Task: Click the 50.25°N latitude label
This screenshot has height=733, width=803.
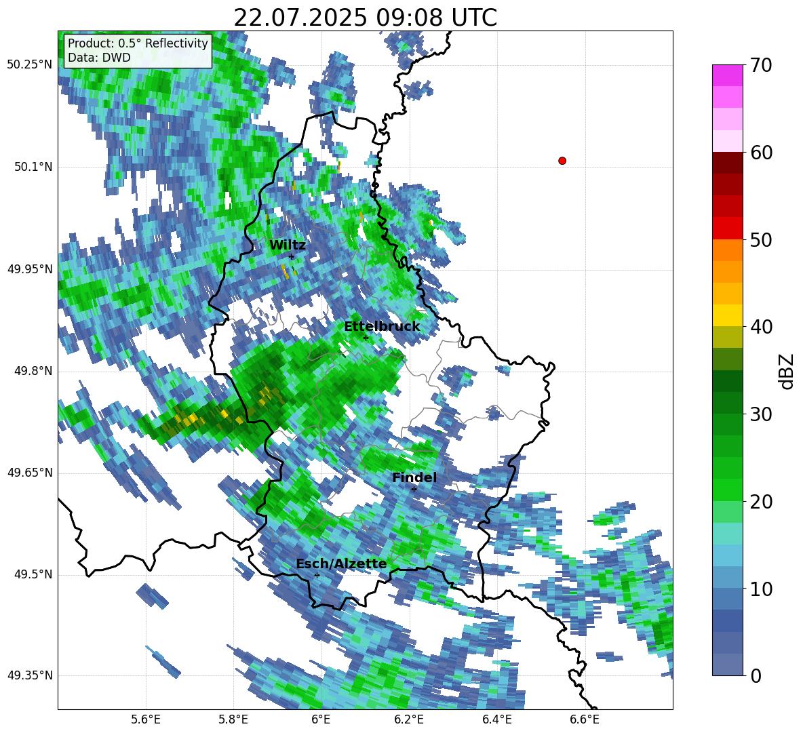Action: coord(30,65)
